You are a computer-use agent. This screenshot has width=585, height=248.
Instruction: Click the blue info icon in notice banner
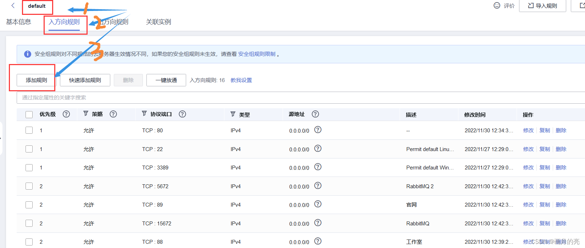[x=27, y=54]
